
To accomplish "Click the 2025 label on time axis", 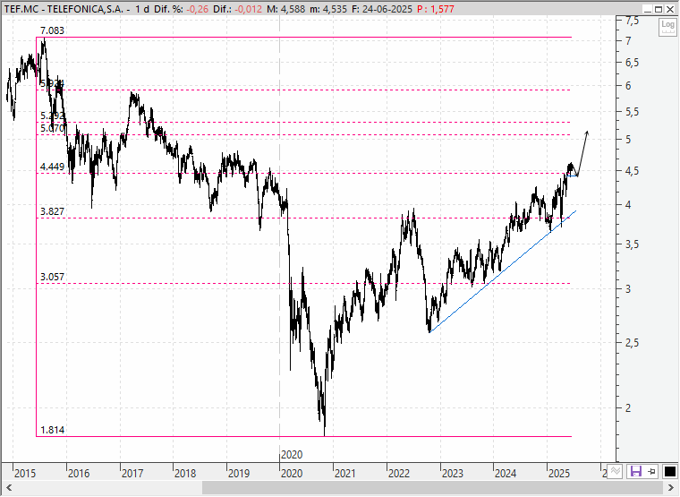I will pos(558,473).
